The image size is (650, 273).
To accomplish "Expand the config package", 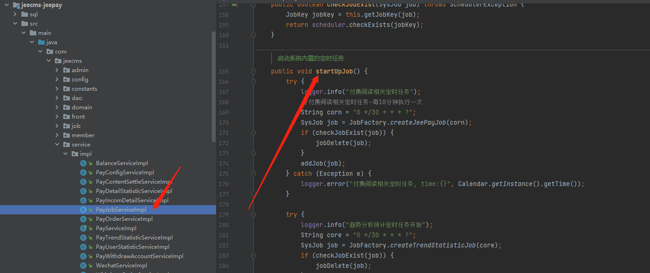I will click(57, 80).
